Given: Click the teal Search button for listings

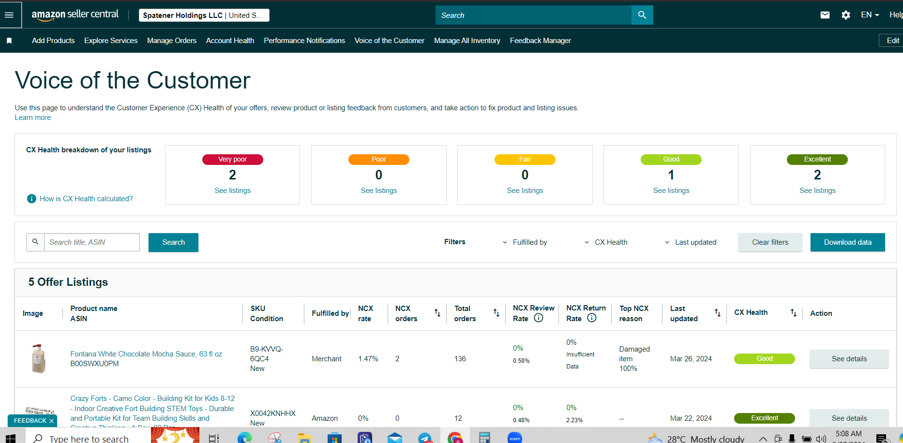Looking at the screenshot, I should pos(173,242).
